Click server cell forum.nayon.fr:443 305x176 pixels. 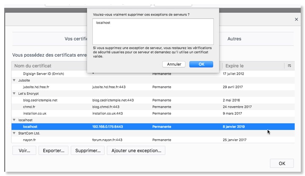coord(107,140)
